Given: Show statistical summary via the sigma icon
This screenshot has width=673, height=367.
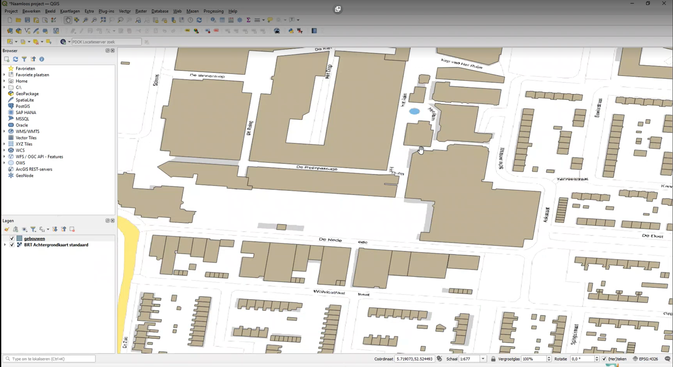Looking at the screenshot, I should point(249,20).
